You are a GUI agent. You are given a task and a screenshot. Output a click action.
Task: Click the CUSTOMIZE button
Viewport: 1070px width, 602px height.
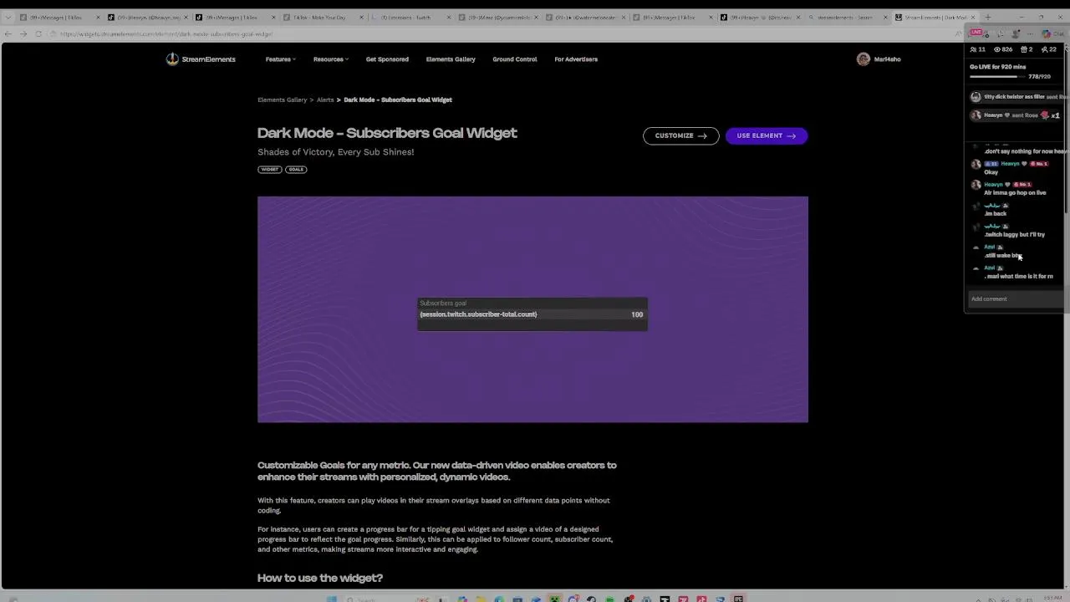pyautogui.click(x=680, y=135)
